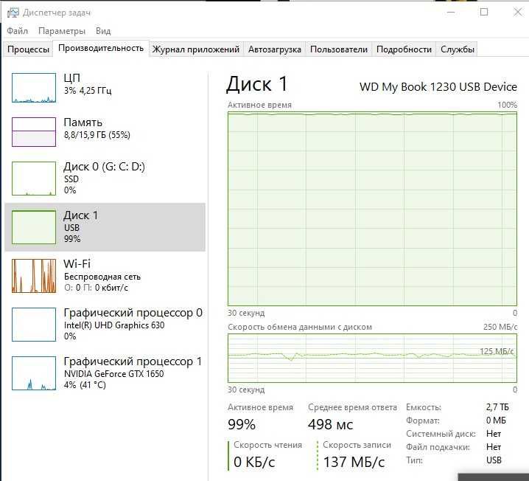Click the '125 МБ/с' graph midline label
This screenshot has width=529, height=481.
pos(497,351)
